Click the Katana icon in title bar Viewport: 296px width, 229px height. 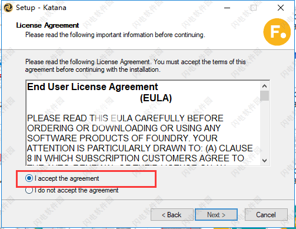8,8
